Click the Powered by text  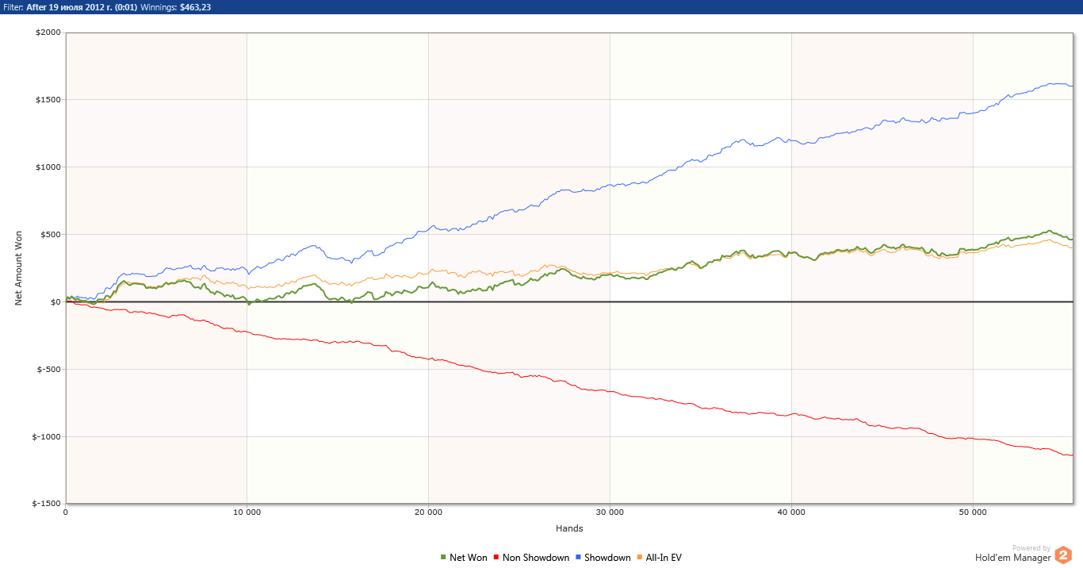1031,548
